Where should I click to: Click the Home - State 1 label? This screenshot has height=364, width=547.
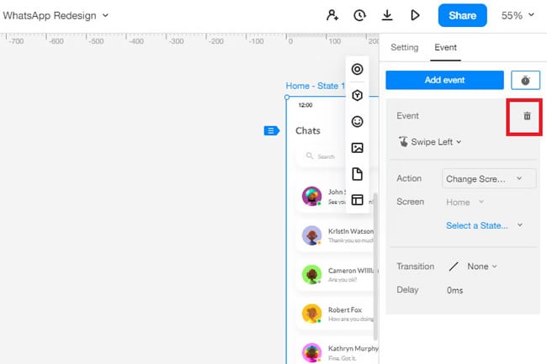point(315,86)
